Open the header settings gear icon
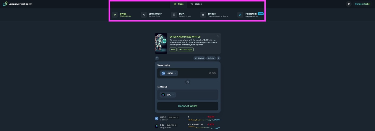This screenshot has width=375, height=131. [349, 4]
